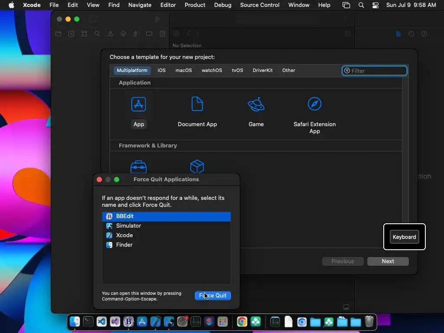Show the History inspector clock icon
The width and height of the screenshot is (444, 333).
(x=411, y=34)
